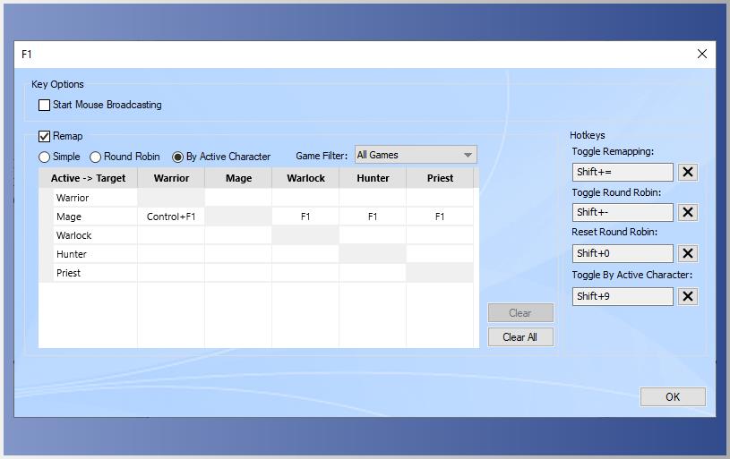Choose the Round Robin option
The image size is (730, 459).
click(96, 157)
